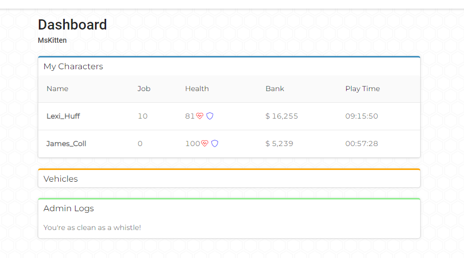Click the shield icon in Lexi_Huff's row
The image size is (464, 258).
point(210,116)
